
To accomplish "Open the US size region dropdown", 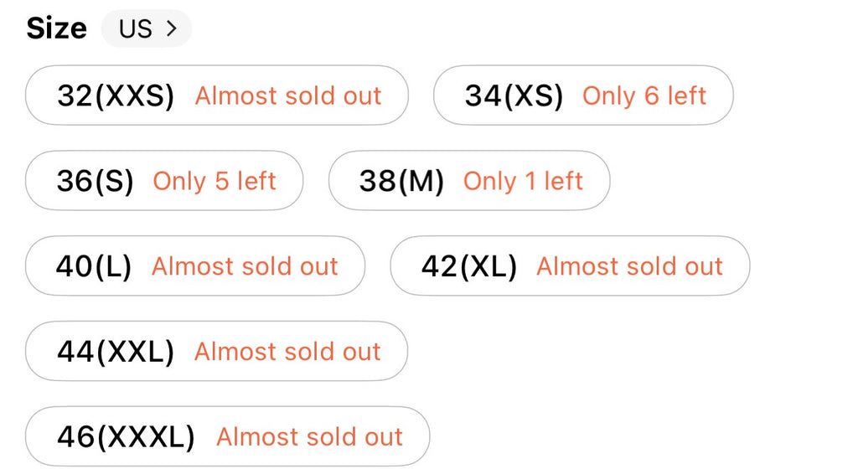I will [x=147, y=28].
